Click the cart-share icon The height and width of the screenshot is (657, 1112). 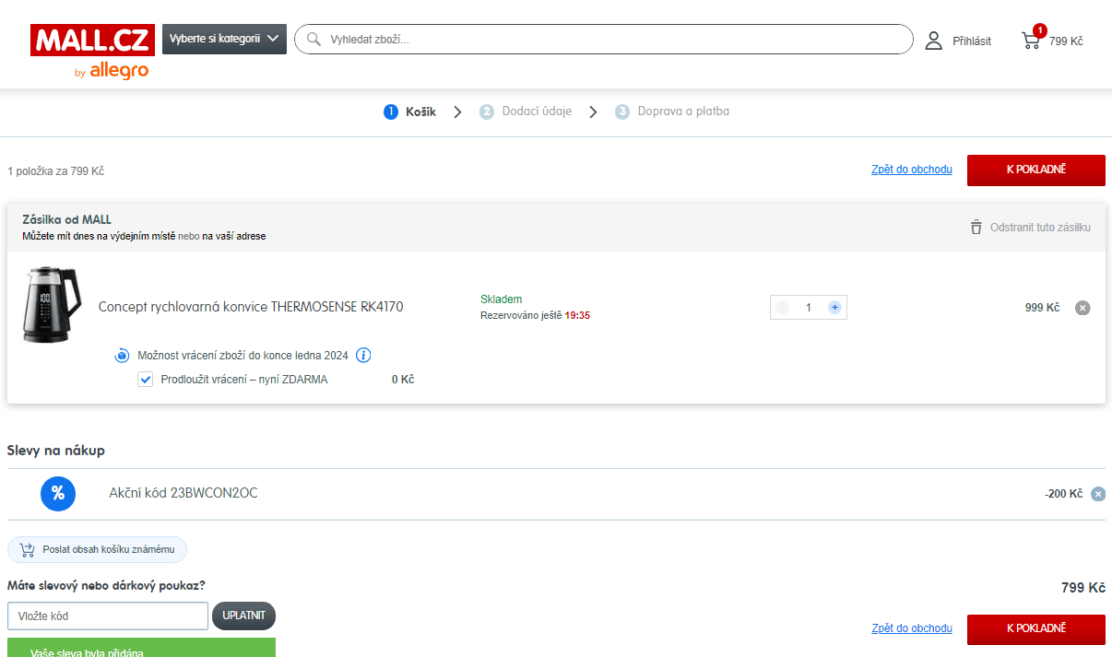(27, 550)
